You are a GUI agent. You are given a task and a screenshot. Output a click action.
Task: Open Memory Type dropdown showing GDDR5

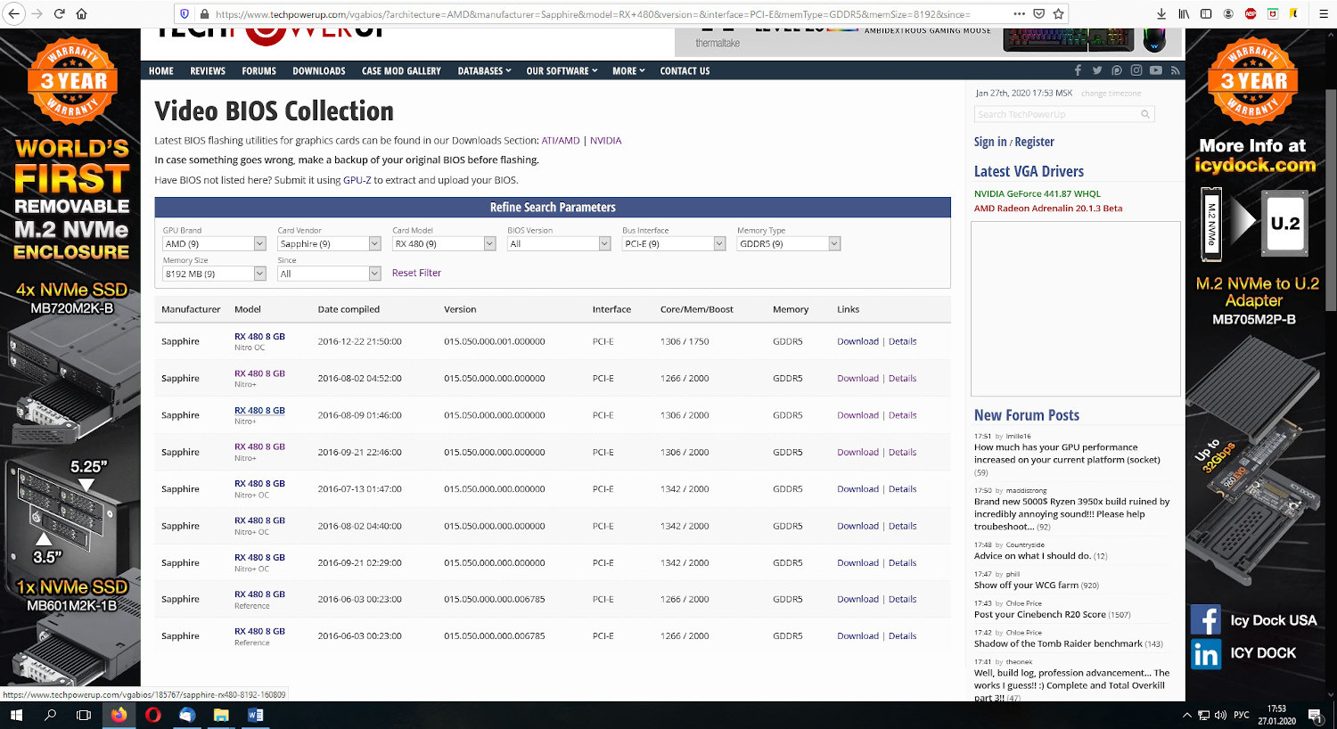click(789, 243)
